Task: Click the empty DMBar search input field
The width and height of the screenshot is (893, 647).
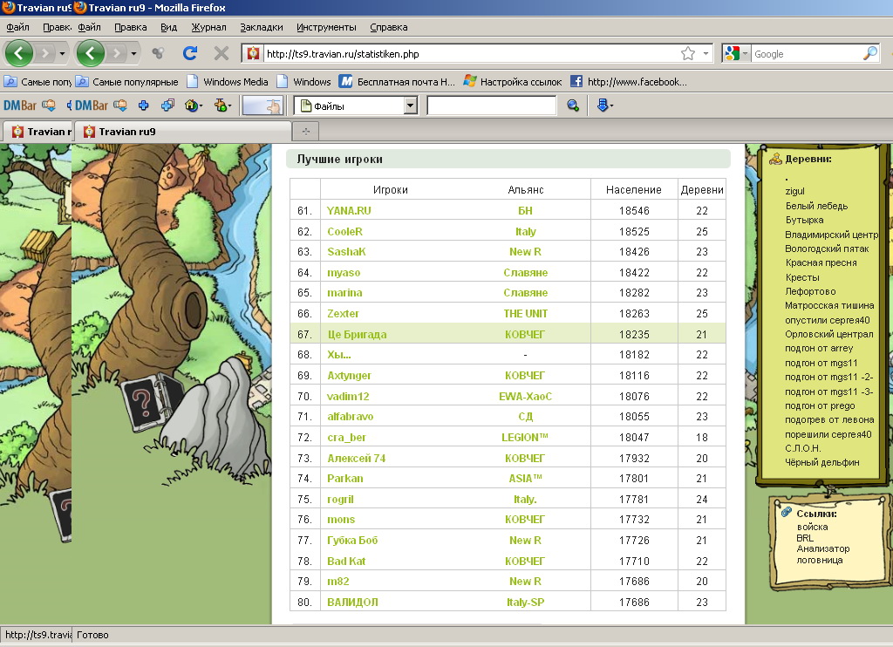Action: tap(492, 106)
